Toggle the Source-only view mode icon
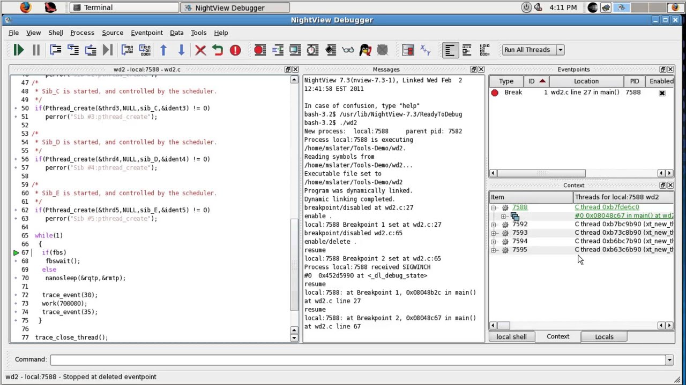 tap(450, 50)
